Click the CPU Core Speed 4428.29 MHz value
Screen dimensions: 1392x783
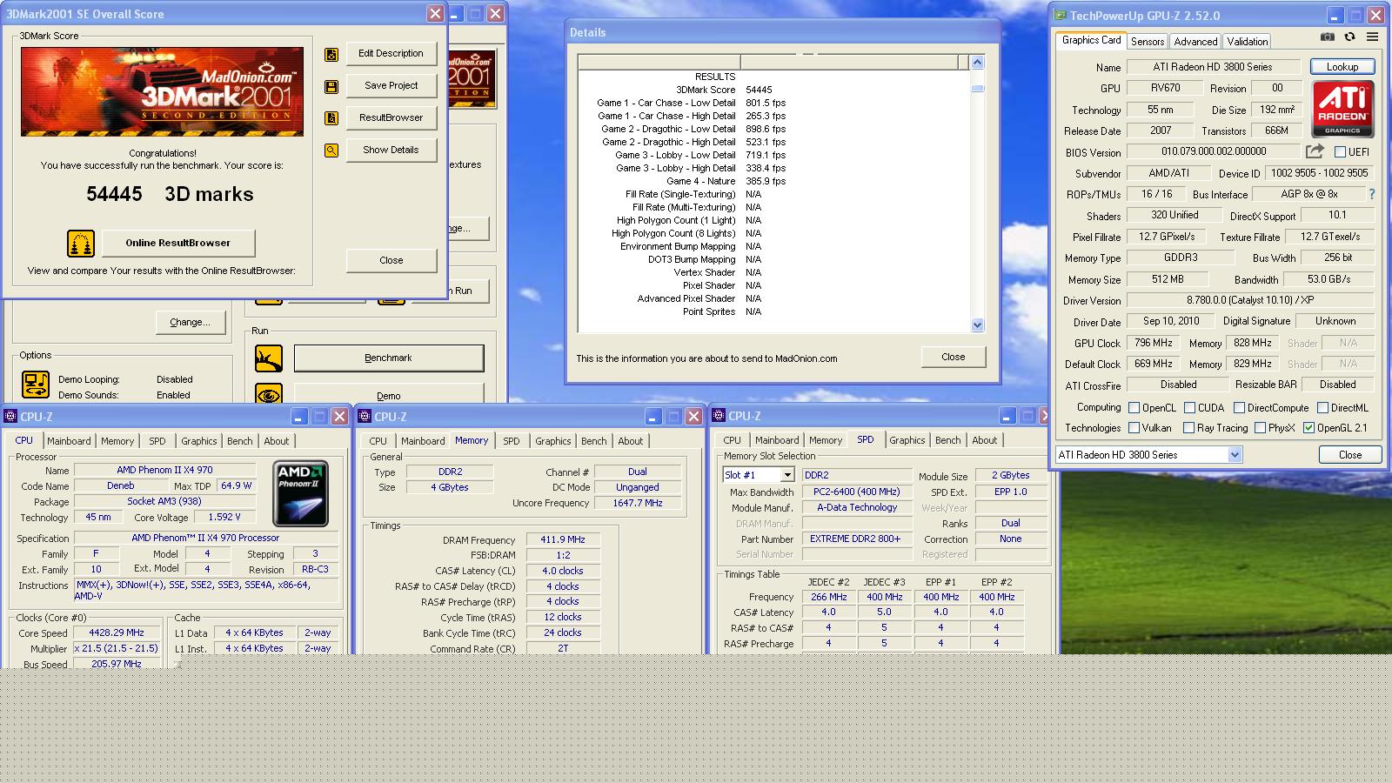pyautogui.click(x=117, y=632)
